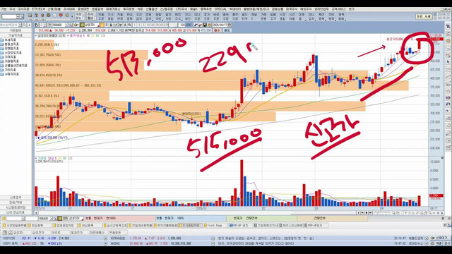Click the chart zoom-in plus icon
The width and height of the screenshot is (452, 254).
(438, 213)
